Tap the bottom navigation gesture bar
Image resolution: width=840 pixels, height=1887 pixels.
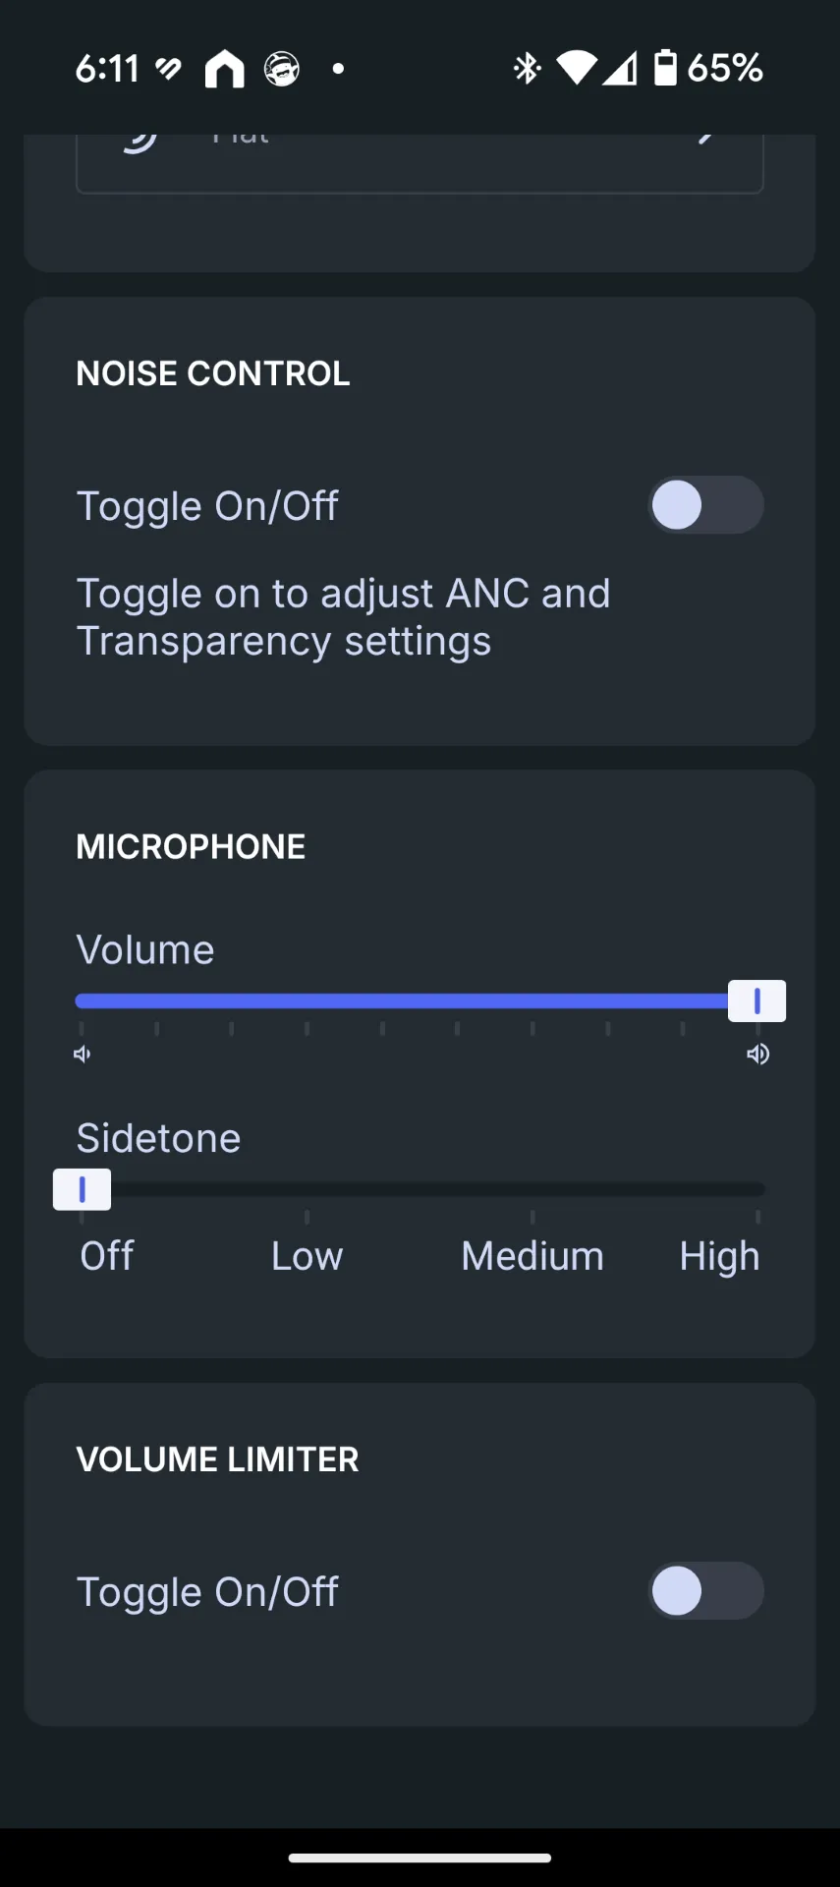pyautogui.click(x=420, y=1858)
